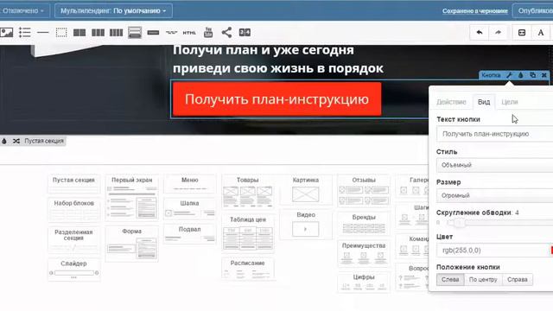Open section background via droplet icon
553x311 pixels.
(x=4, y=141)
